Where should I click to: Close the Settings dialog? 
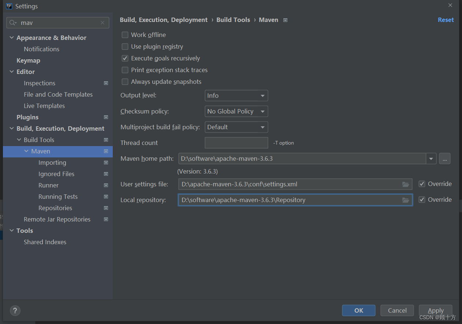pos(450,5)
